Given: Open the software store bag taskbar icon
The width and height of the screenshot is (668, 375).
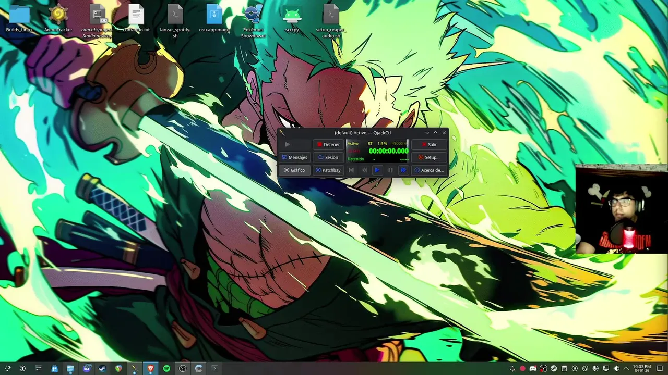Looking at the screenshot, I should 54,368.
